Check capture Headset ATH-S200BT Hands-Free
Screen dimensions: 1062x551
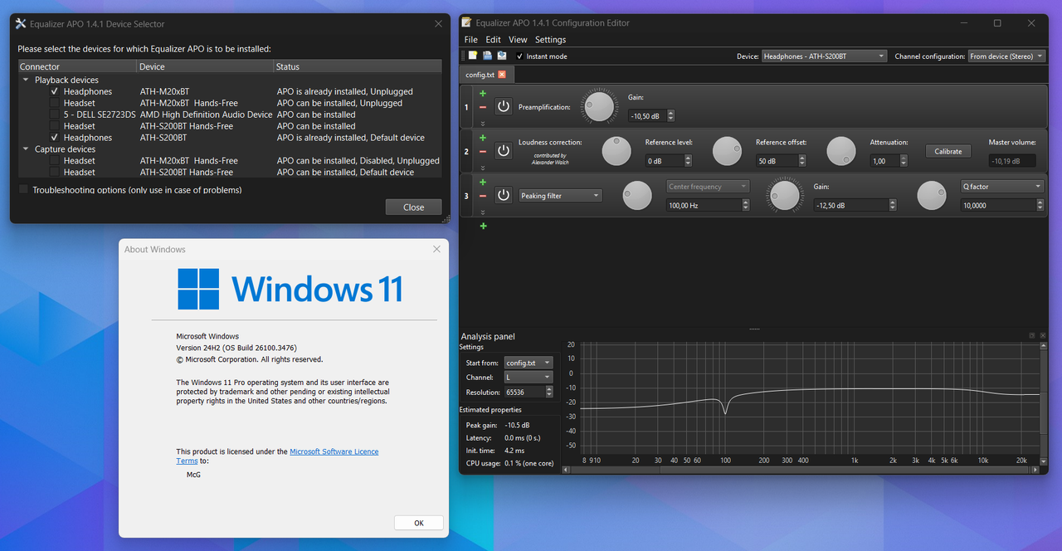tap(55, 173)
